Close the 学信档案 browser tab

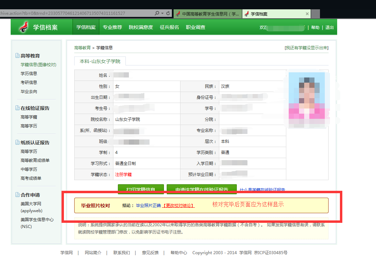307,14
